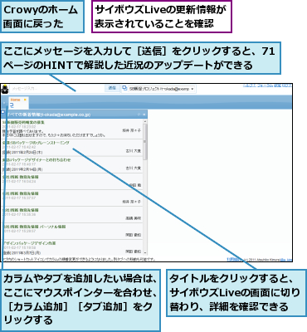Viewport: 307px width, 332px height.
Task: Open the パッケージデザイン作業 item title
Action: (29, 243)
